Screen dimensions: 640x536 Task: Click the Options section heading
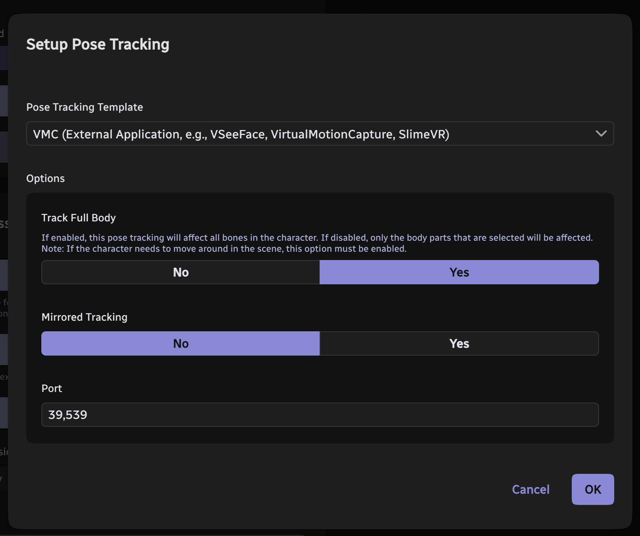[45, 179]
